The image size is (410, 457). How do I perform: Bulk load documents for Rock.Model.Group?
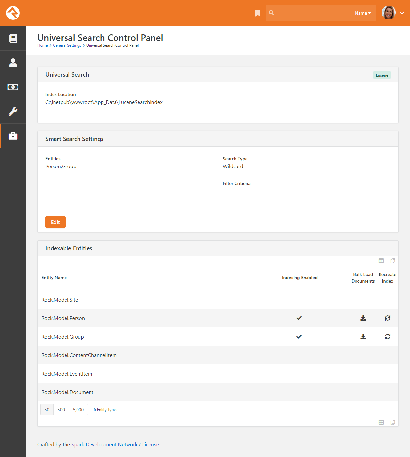363,337
